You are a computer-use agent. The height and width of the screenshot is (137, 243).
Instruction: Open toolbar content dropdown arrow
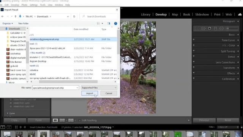pyautogui.click(x=189, y=120)
